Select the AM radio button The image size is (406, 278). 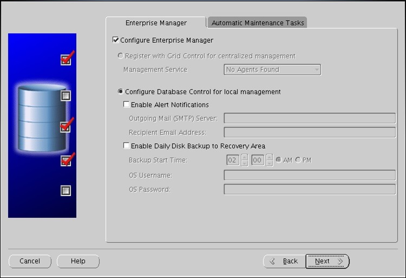279,160
